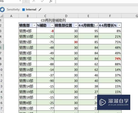Screen dimensions: 138x113
Task: Click the Insert Function fx icon
Action: pyautogui.click(x=51, y=1)
